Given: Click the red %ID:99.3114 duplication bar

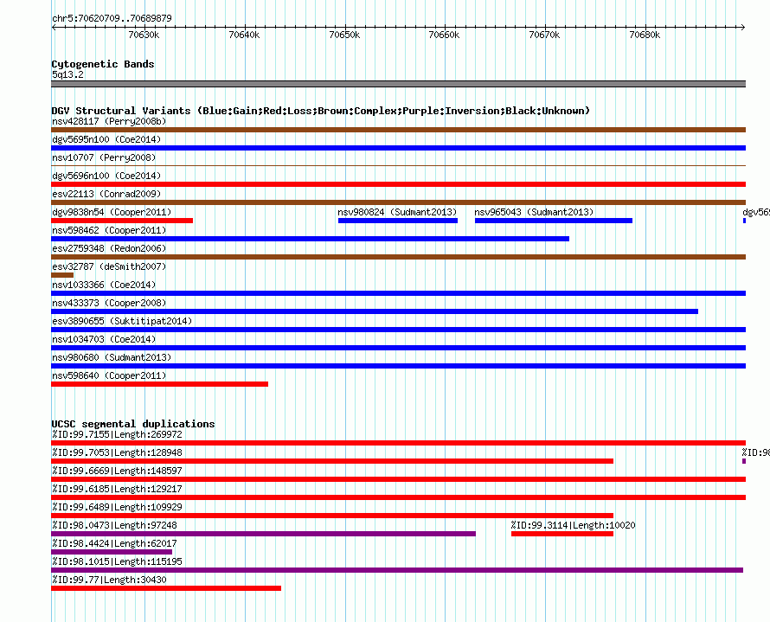Looking at the screenshot, I should tap(562, 534).
